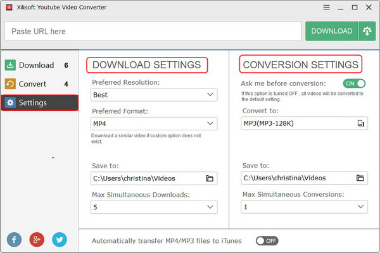Screen dimensions: 380x253
Task: Switch to the Download tab
Action: (x=40, y=65)
